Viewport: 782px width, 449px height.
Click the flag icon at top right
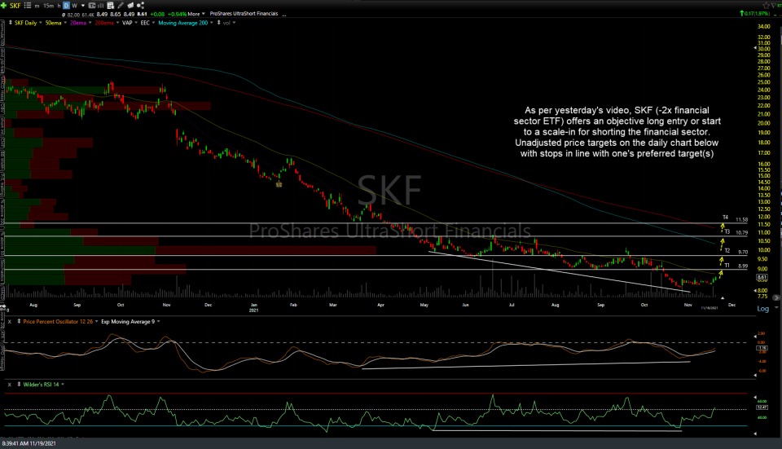775,6
